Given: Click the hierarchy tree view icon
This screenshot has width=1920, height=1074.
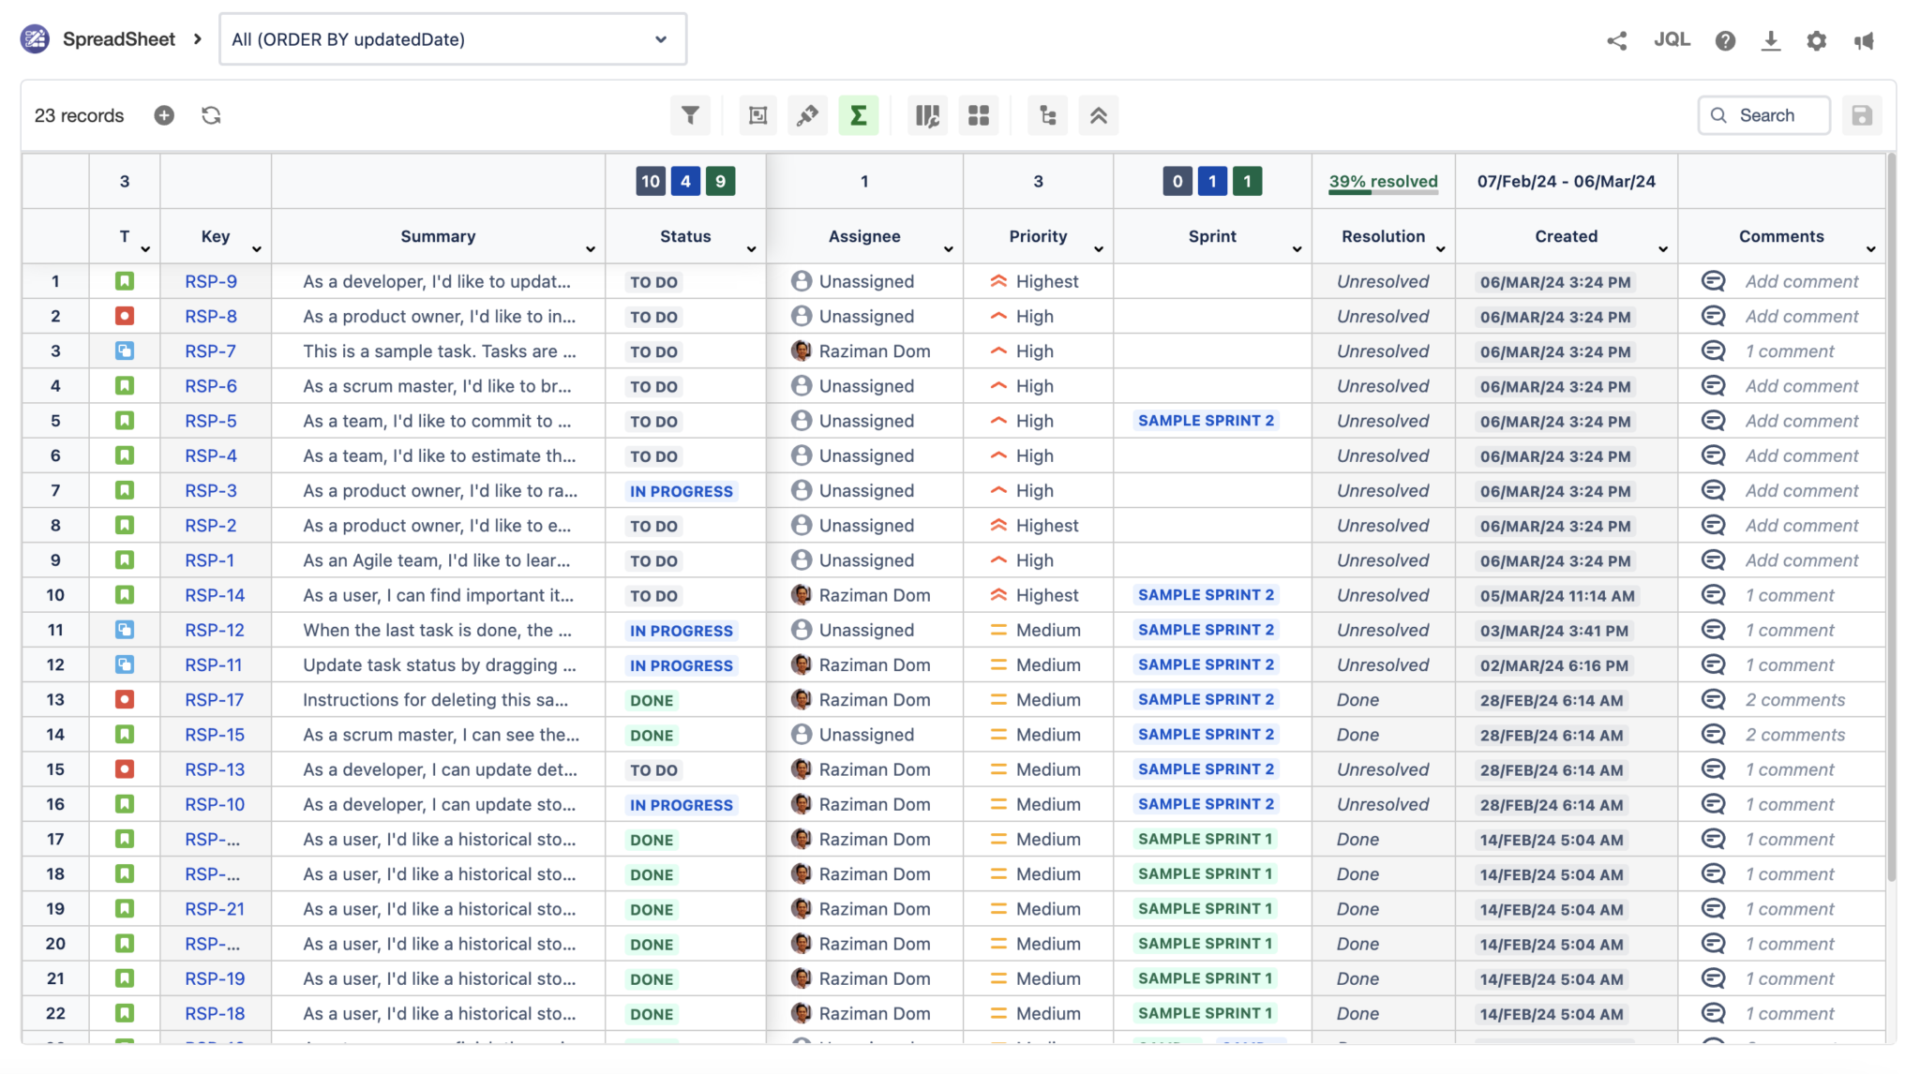Looking at the screenshot, I should [x=1047, y=114].
